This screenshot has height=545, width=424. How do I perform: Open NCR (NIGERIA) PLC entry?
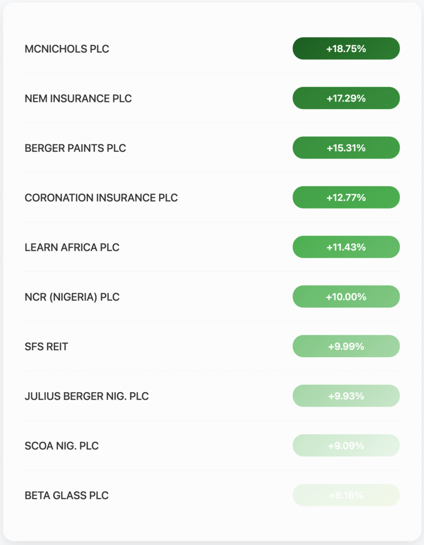coord(72,297)
